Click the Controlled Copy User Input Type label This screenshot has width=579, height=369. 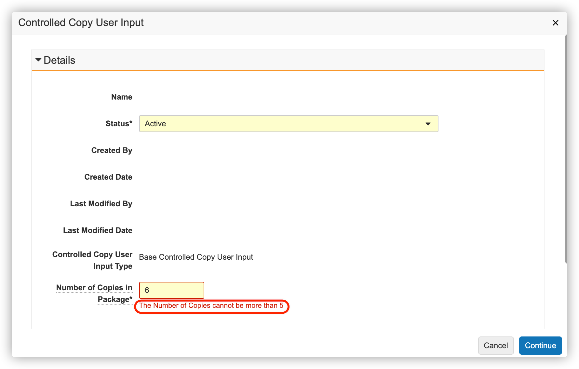tap(93, 260)
